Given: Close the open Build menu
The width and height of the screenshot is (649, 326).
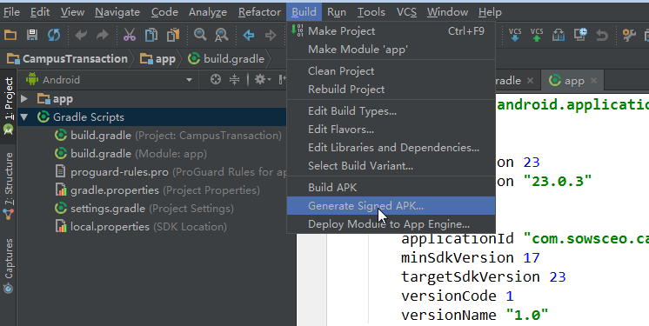Looking at the screenshot, I should click(304, 12).
